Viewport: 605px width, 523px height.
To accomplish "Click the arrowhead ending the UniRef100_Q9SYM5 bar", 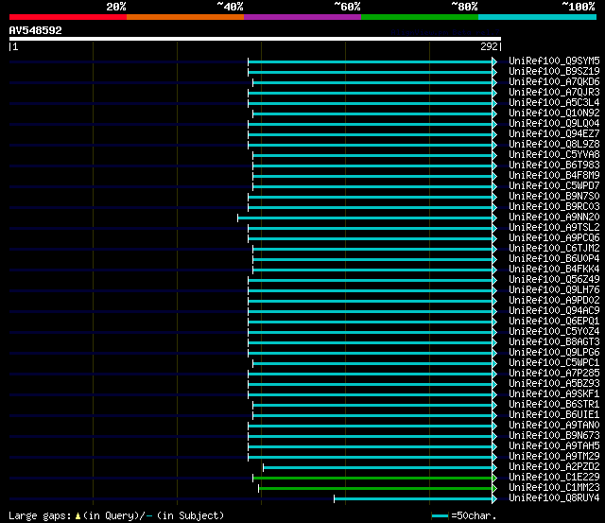I will [494, 61].
